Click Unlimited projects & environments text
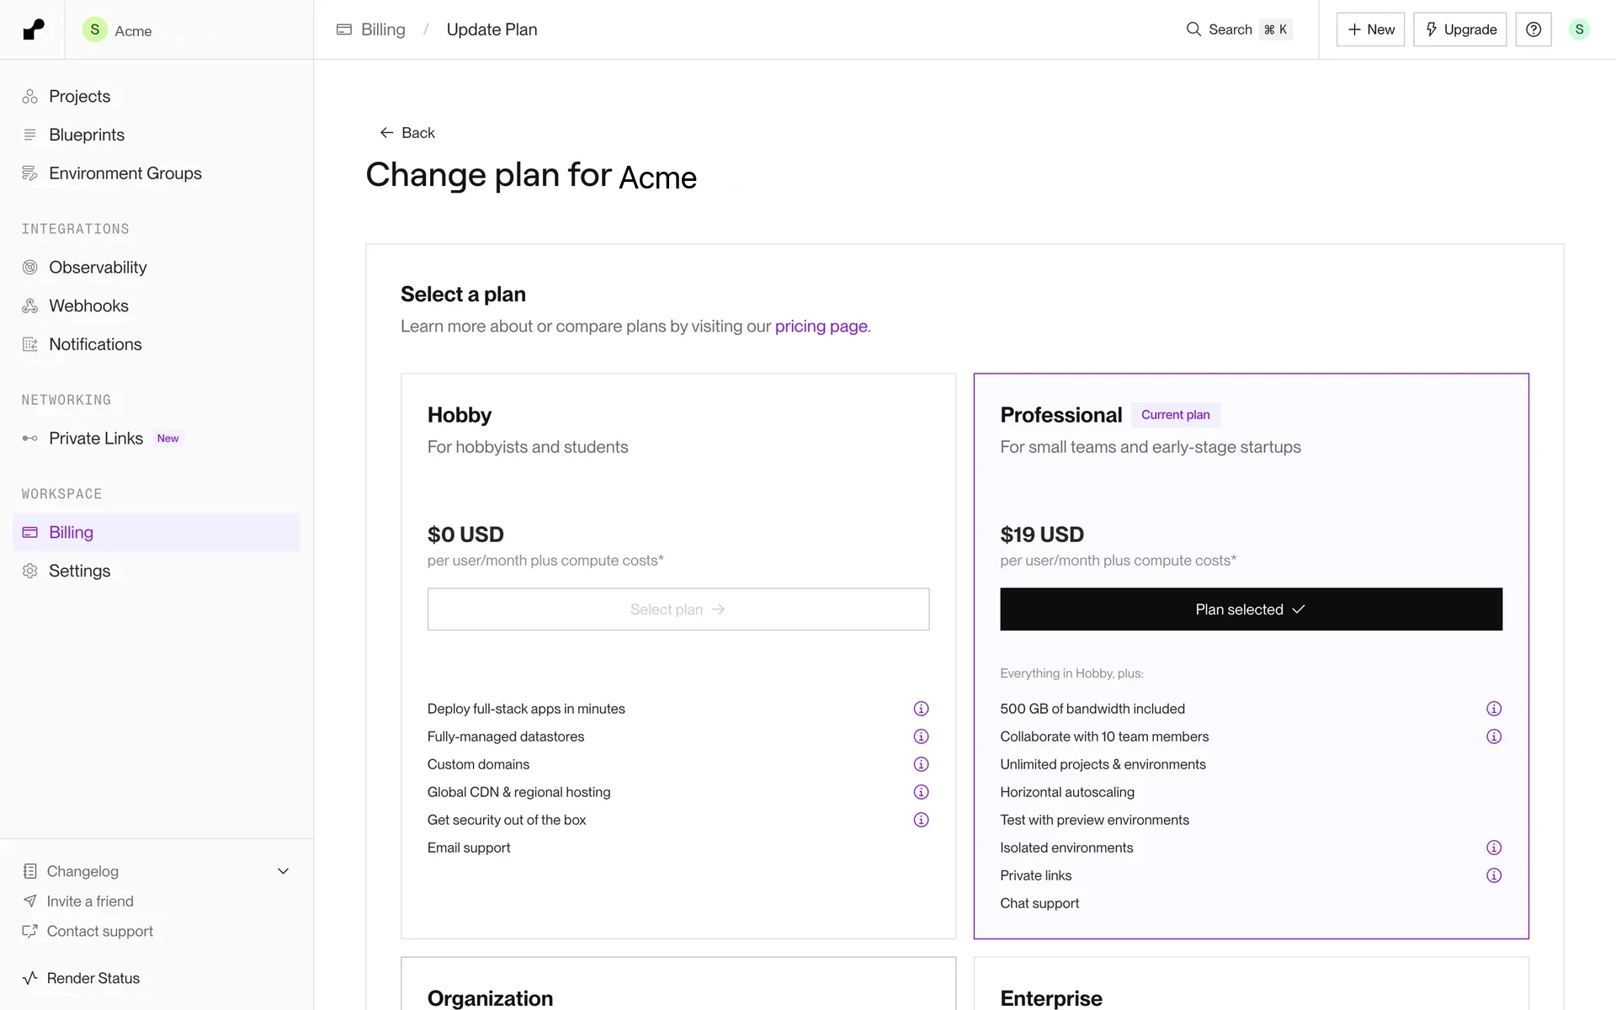Viewport: 1616px width, 1010px height. [1103, 764]
